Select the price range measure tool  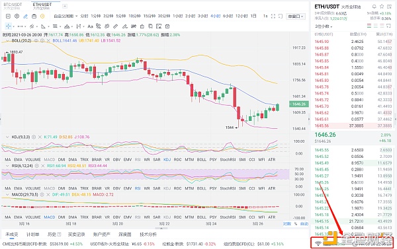(79, 26)
